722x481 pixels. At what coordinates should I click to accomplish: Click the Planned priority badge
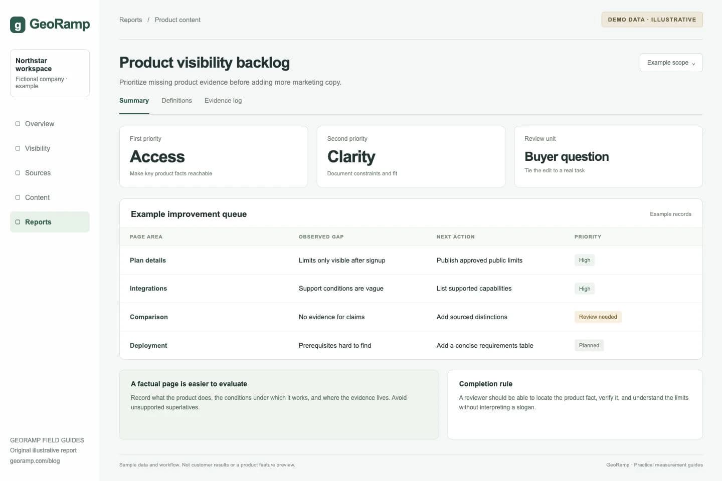pyautogui.click(x=589, y=346)
